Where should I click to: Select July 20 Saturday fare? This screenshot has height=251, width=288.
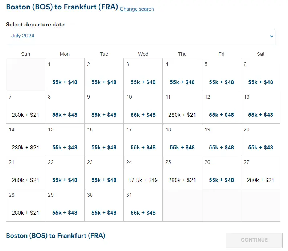260,140
